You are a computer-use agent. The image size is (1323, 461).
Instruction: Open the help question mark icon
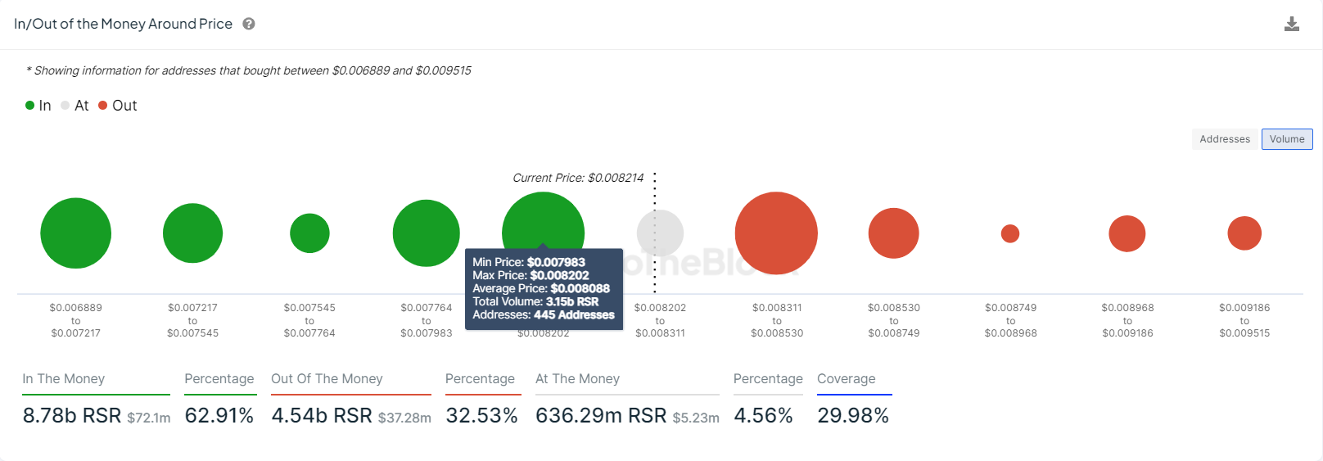[x=249, y=24]
